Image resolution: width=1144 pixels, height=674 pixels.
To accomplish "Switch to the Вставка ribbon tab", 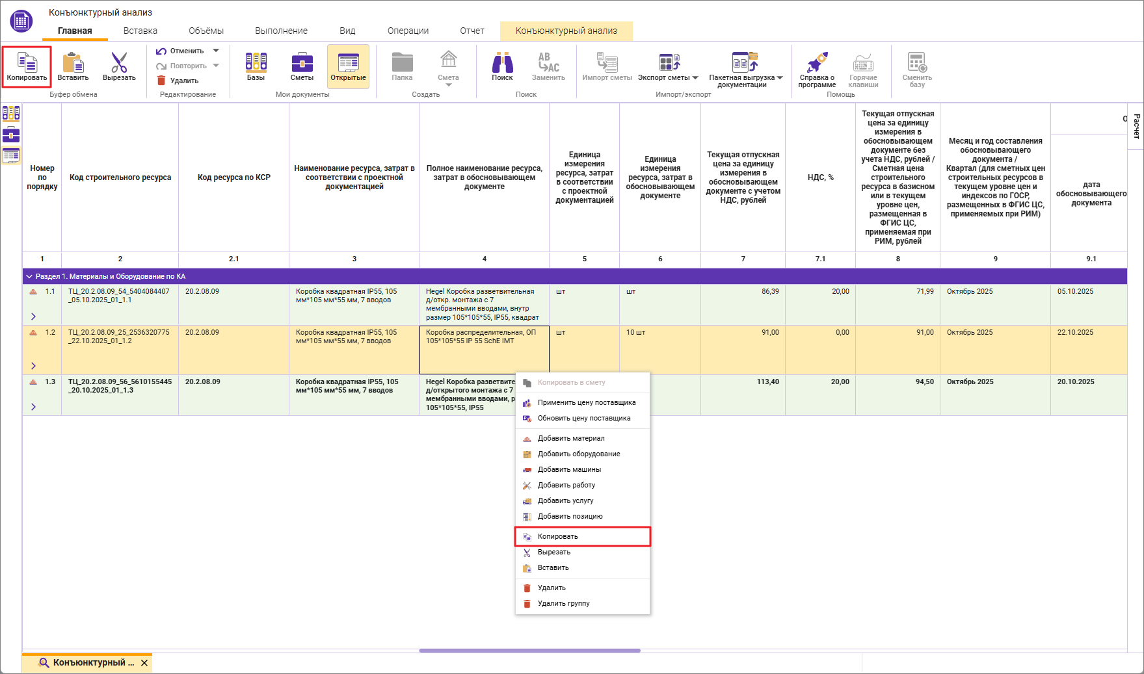I will pos(140,31).
